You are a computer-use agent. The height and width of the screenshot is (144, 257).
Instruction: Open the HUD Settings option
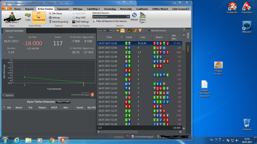click(80, 22)
